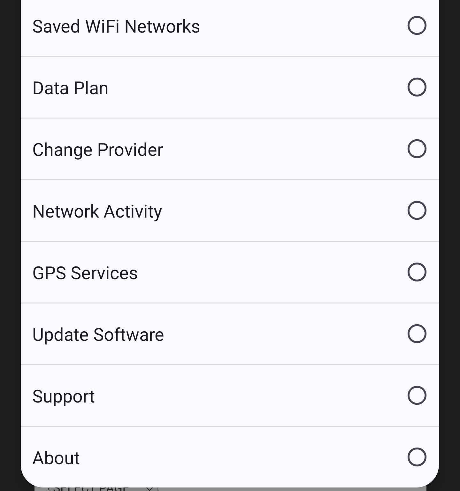The width and height of the screenshot is (460, 491).
Task: Select the Network Activity radio button
Action: click(417, 211)
